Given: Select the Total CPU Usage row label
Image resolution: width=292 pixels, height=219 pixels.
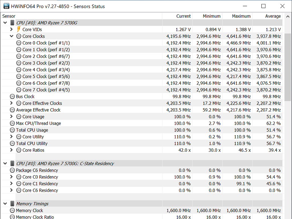Looking at the screenshot, I should click(x=32, y=130).
